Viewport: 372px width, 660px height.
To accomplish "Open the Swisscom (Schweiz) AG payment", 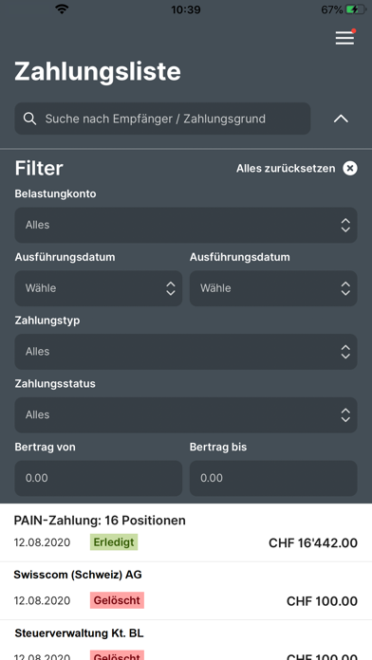I will tap(186, 591).
